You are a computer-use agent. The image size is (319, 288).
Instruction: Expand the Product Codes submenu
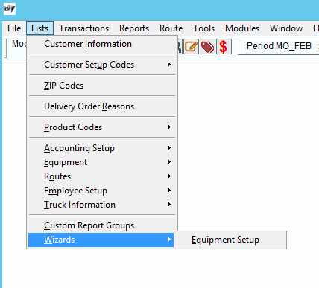pyautogui.click(x=102, y=127)
